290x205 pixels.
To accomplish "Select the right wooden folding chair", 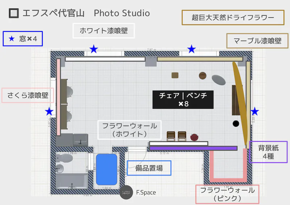I will pyautogui.click(x=182, y=136).
